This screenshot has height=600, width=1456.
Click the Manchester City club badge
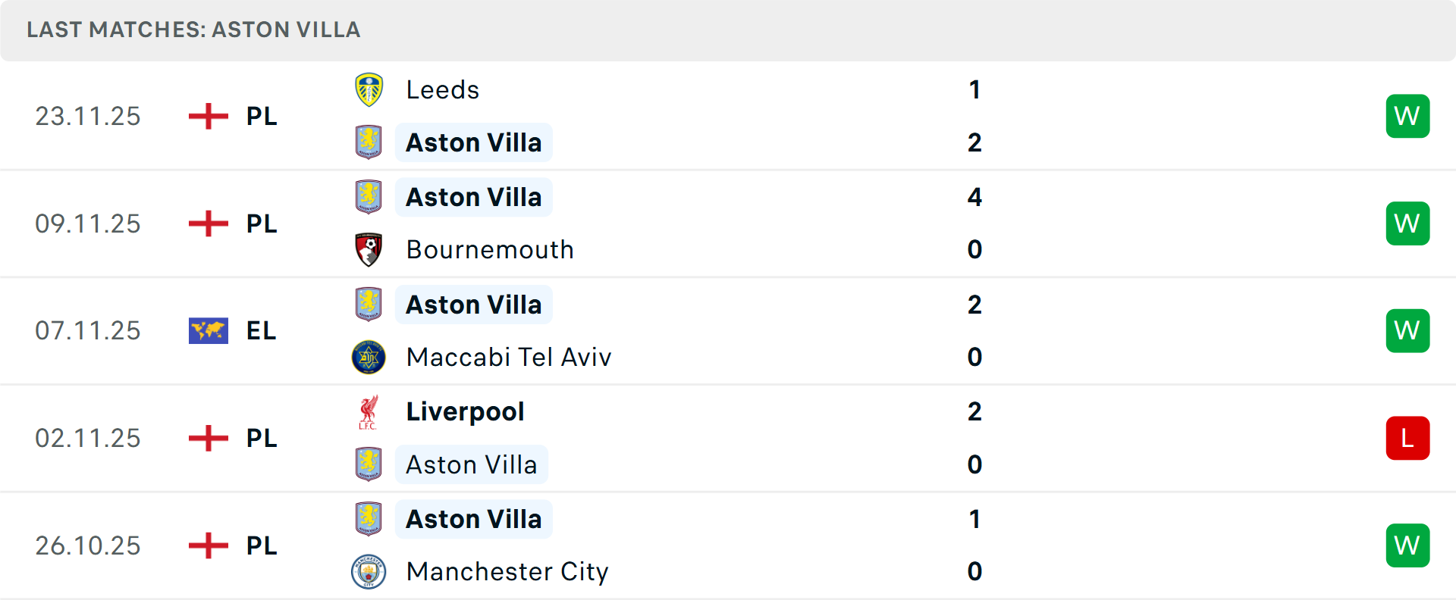(369, 572)
